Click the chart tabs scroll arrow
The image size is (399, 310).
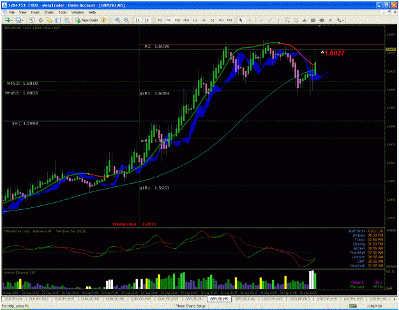395,299
